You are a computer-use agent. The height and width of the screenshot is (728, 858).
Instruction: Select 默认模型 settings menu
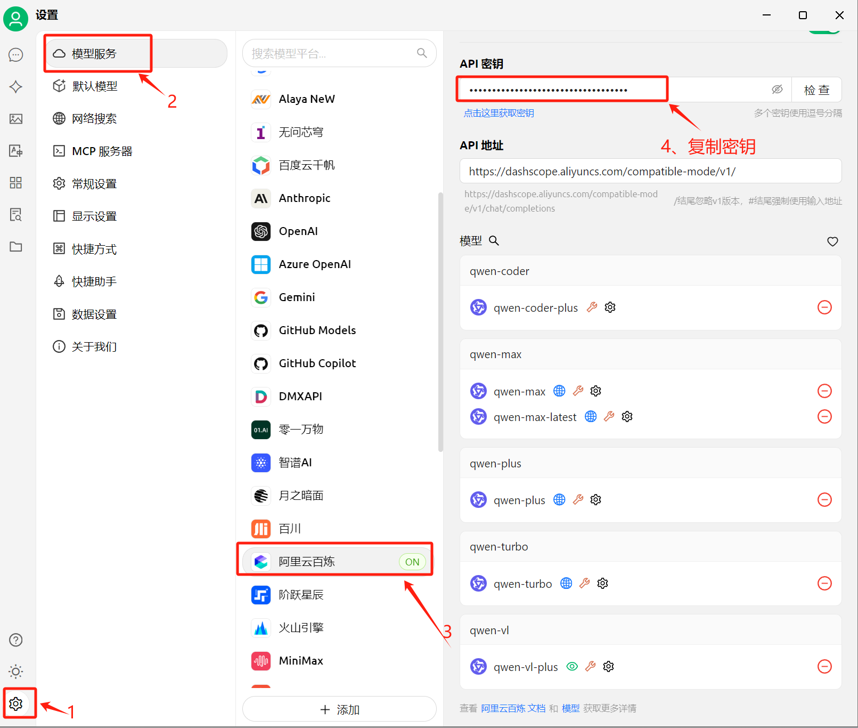coord(136,86)
